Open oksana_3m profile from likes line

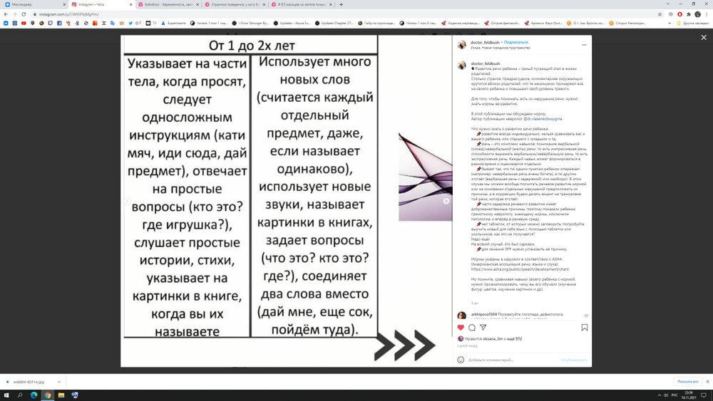tap(493, 339)
